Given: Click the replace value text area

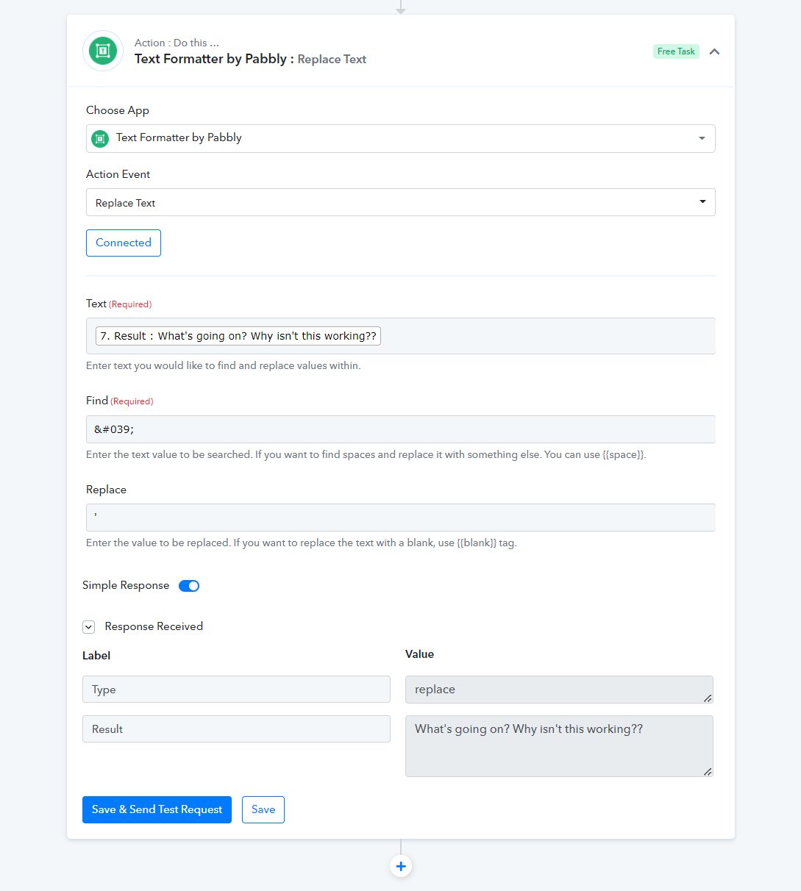Looking at the screenshot, I should click(x=559, y=690).
